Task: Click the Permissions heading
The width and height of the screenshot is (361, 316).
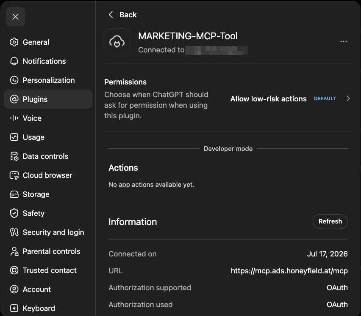Action: click(125, 82)
